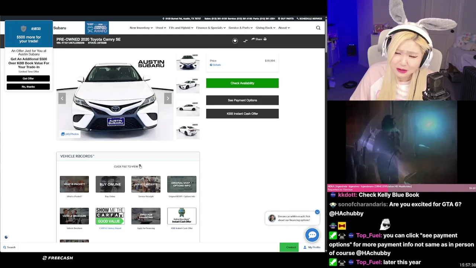Select the third side-view thumbnail
Viewport: 476px width, 268px height.
click(x=188, y=108)
